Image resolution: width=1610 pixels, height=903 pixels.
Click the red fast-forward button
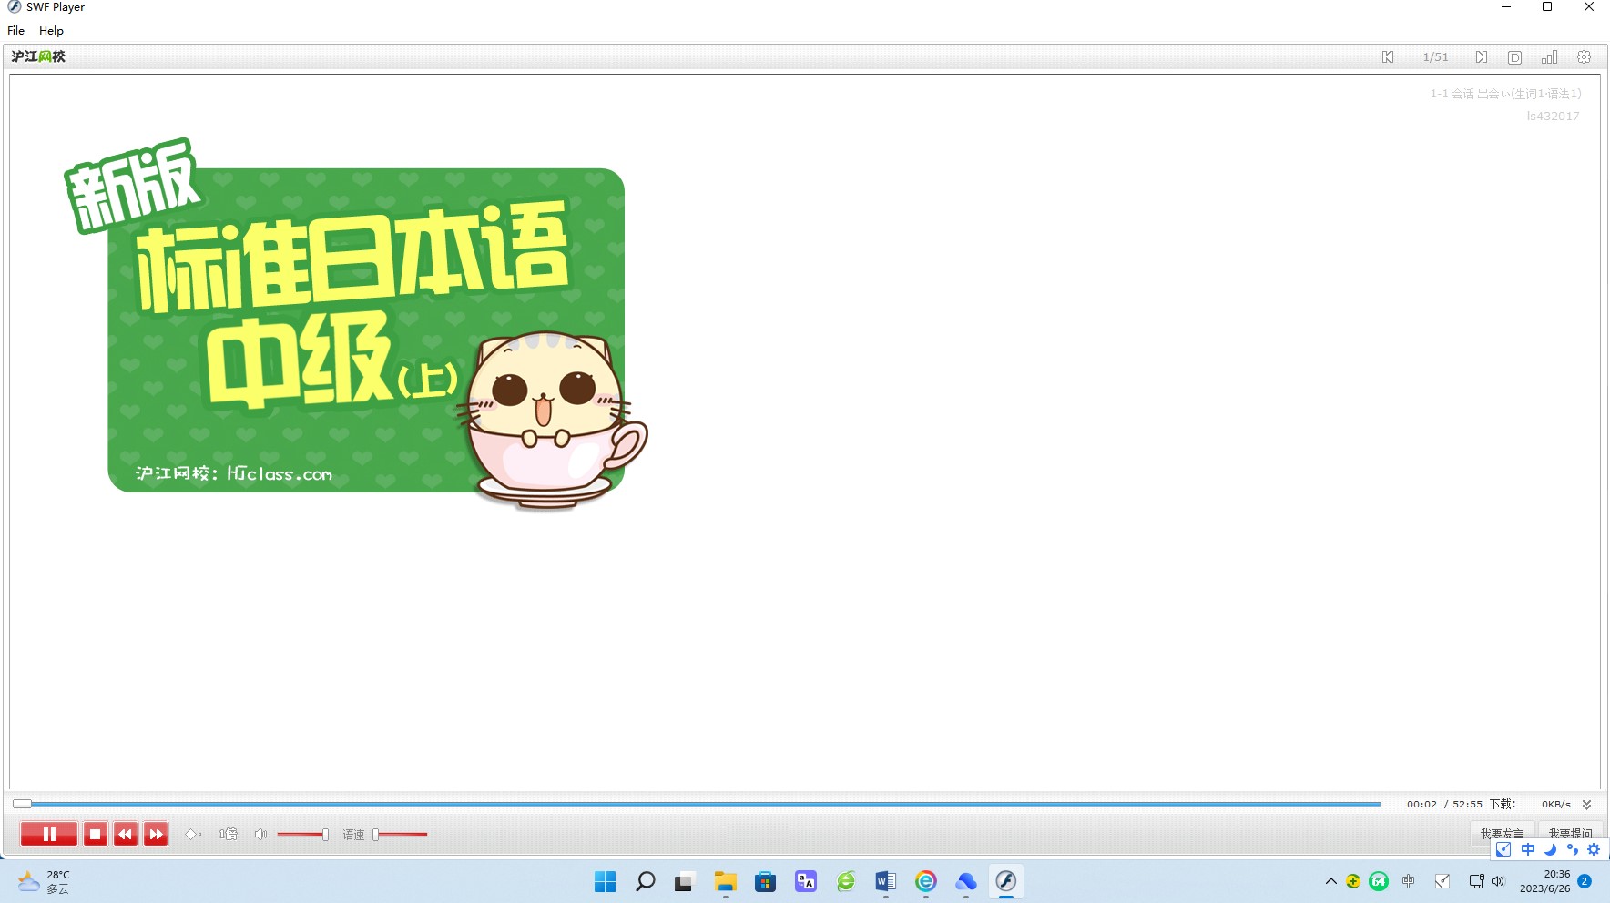156,834
